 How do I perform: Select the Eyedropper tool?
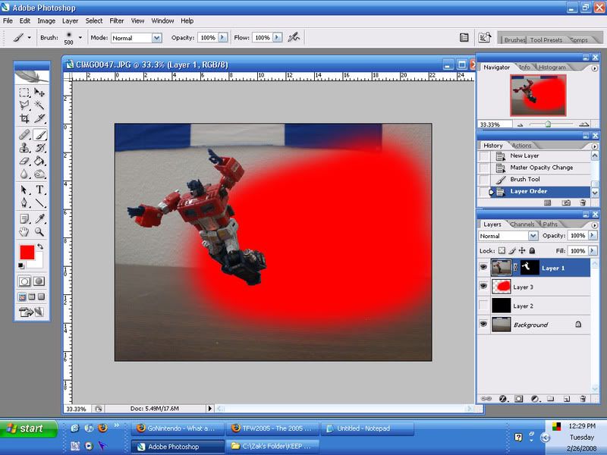(39, 219)
